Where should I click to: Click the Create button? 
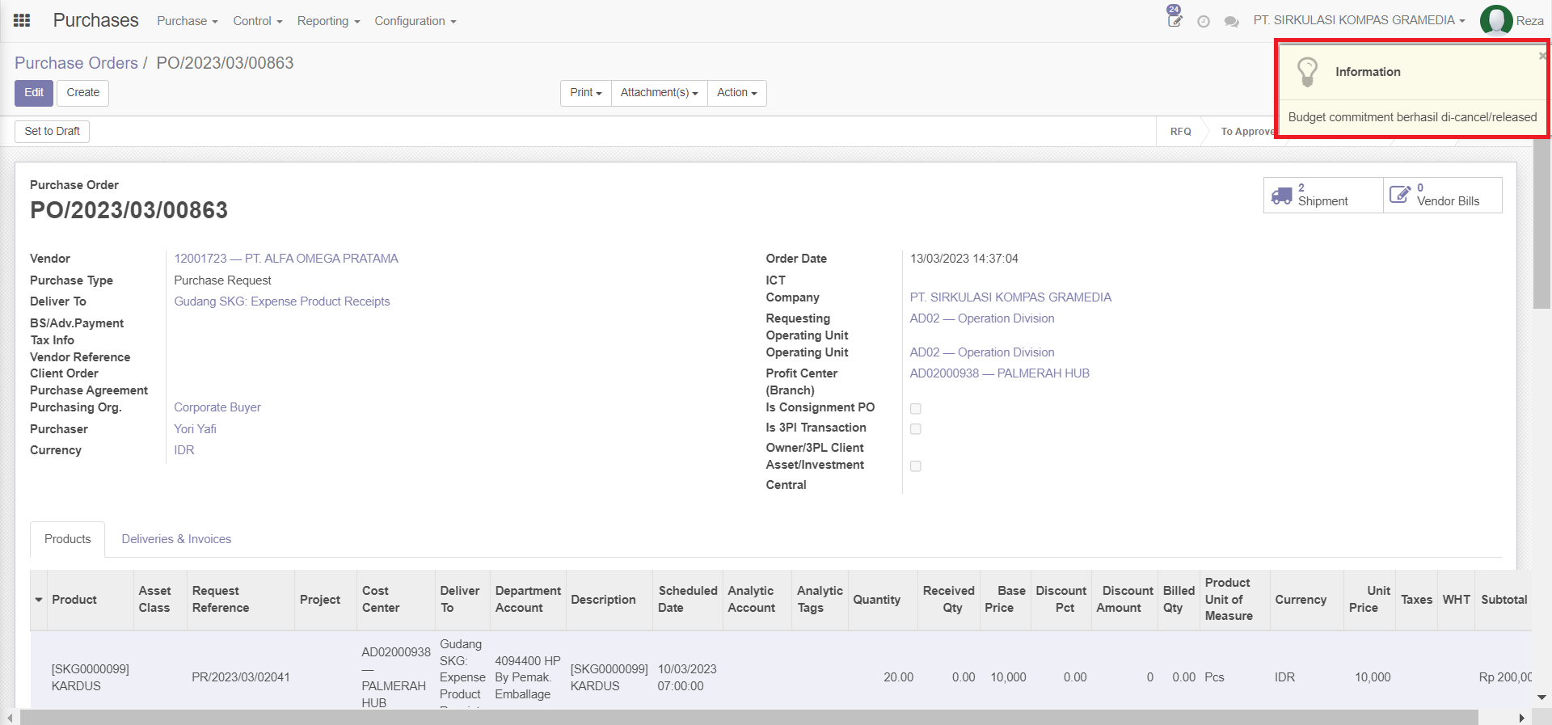[83, 93]
